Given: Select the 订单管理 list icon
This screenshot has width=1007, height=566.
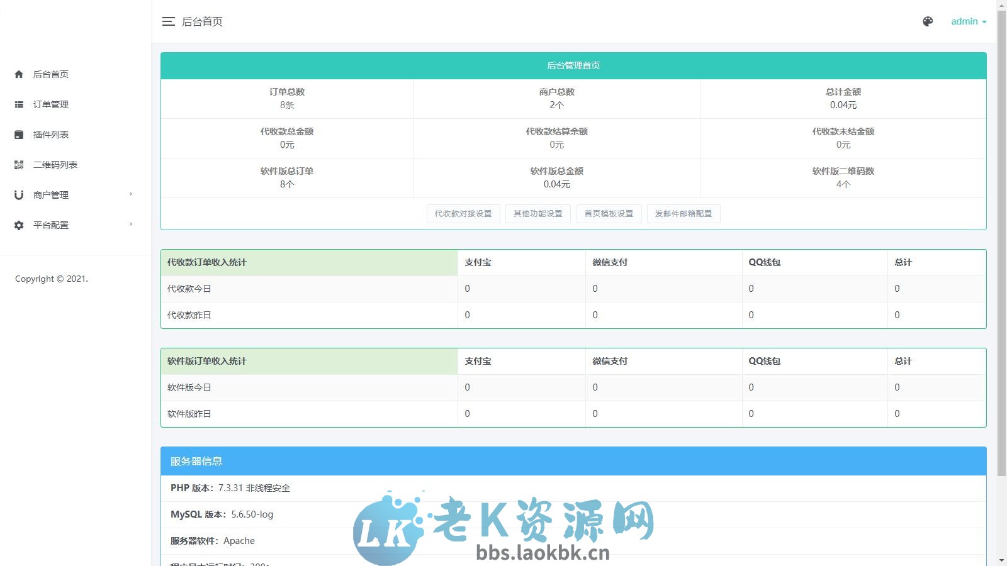Looking at the screenshot, I should tap(18, 104).
